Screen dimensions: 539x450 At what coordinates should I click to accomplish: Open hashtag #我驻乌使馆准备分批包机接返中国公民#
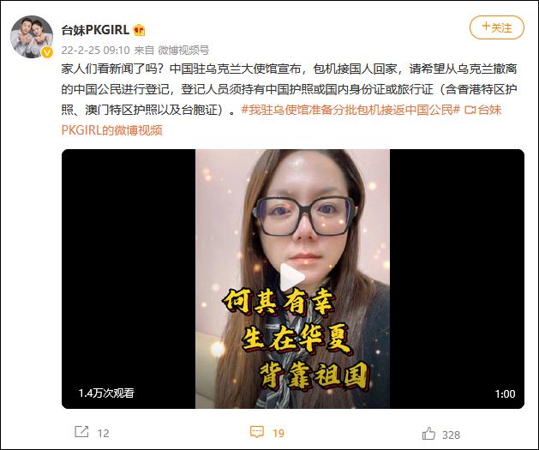pyautogui.click(x=350, y=110)
